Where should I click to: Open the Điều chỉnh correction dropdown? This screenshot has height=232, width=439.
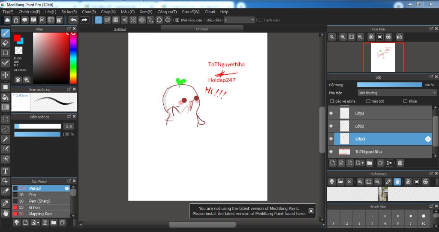(239, 20)
